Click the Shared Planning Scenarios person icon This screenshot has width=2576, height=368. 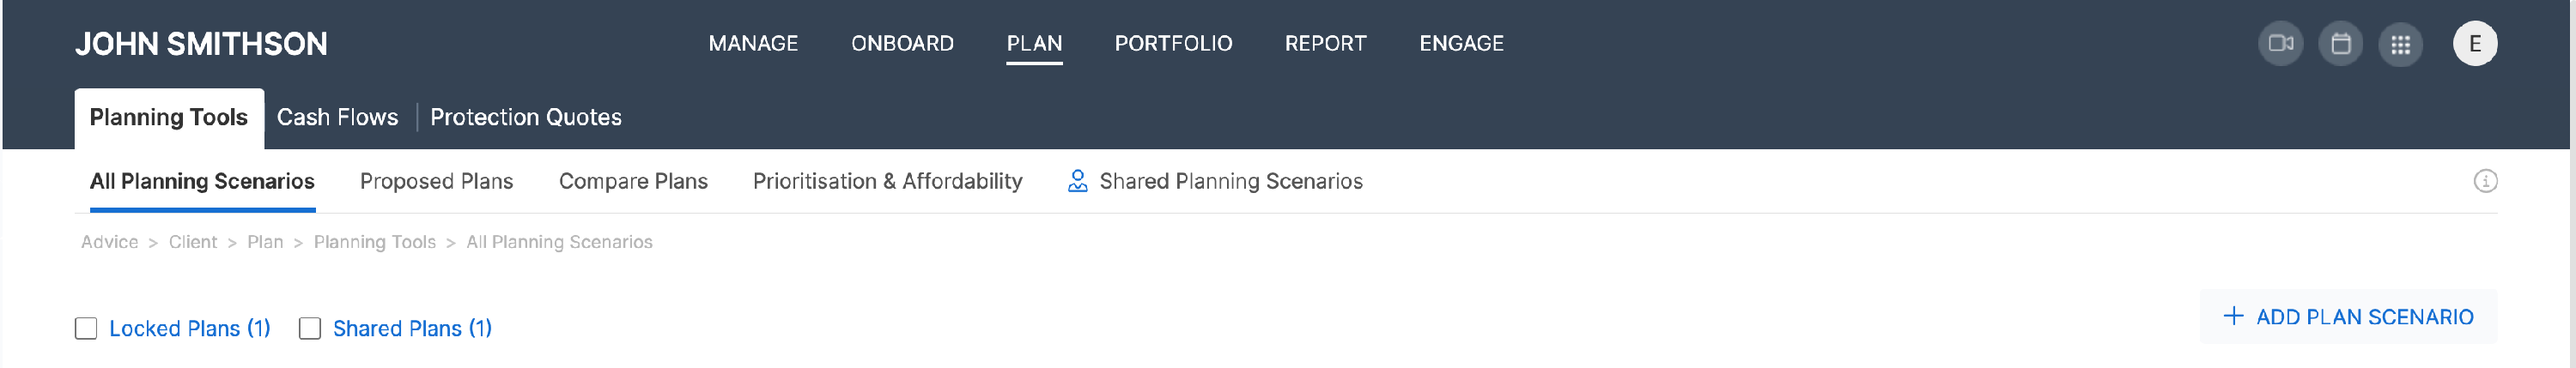click(1077, 181)
